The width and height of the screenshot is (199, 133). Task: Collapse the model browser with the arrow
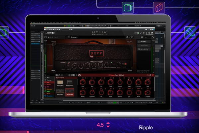tap(76, 75)
